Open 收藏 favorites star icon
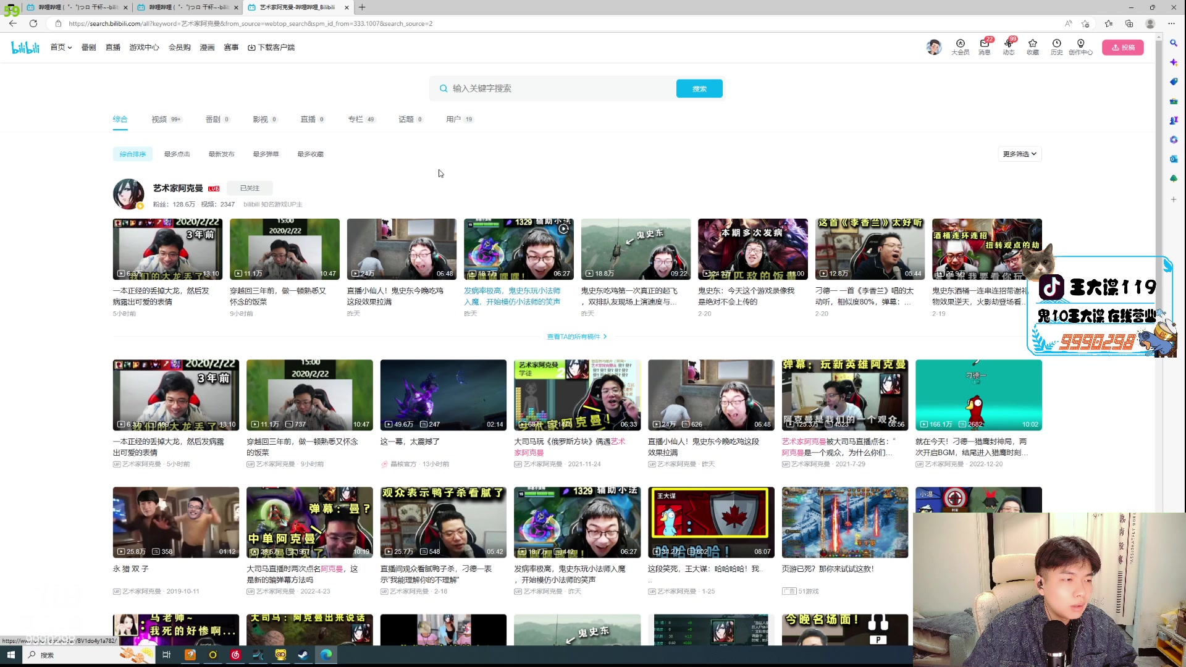Viewport: 1186px width, 667px height. click(1032, 47)
